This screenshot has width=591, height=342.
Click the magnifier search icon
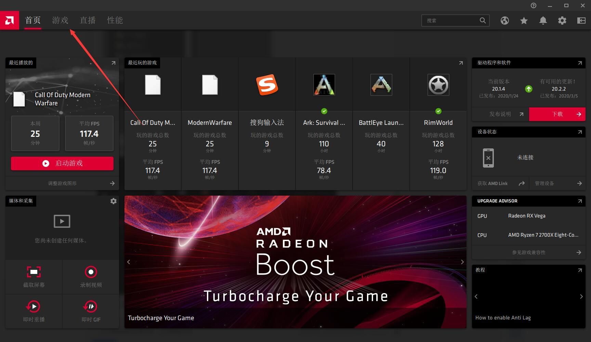point(483,21)
